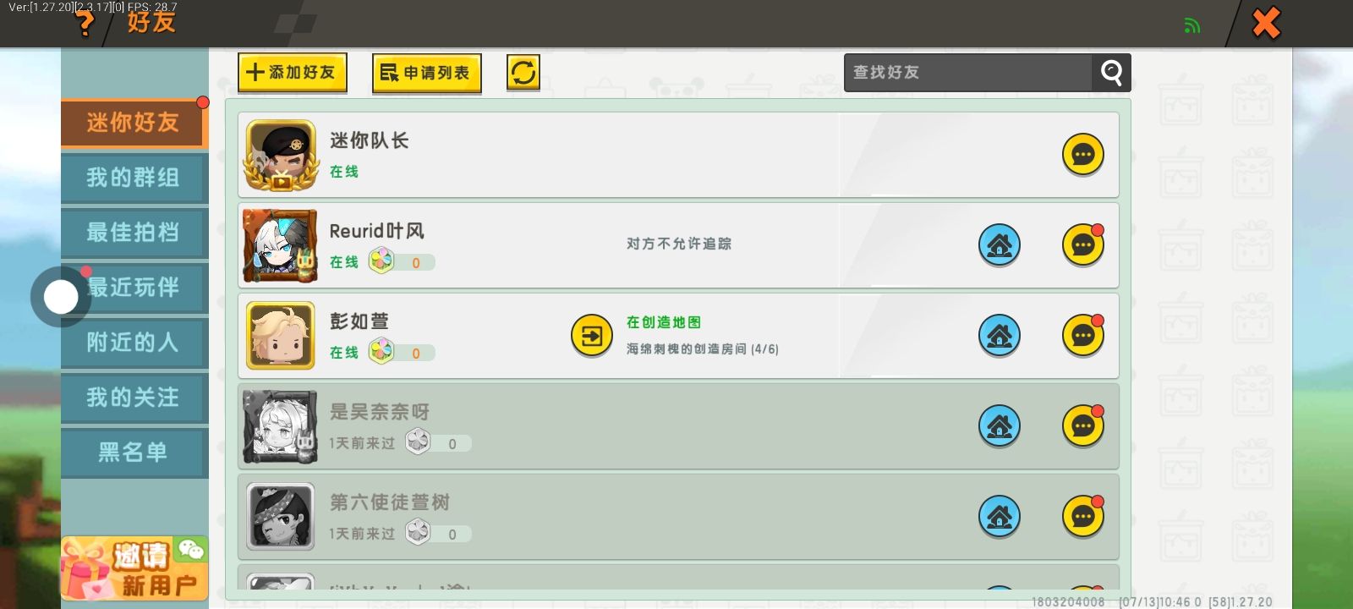Tap the floating white circle button
1353x609 pixels.
point(61,297)
